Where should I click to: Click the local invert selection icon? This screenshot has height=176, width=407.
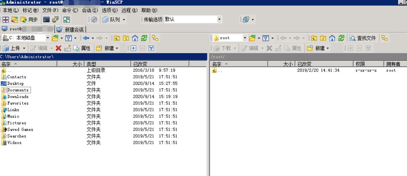click(151, 48)
